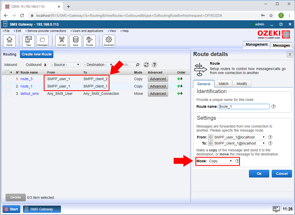Click the Delete button
This screenshot has width=295, height=215.
coord(16,198)
